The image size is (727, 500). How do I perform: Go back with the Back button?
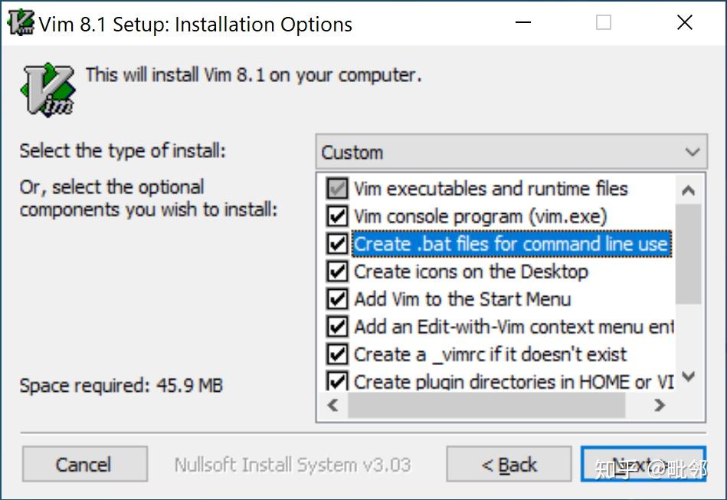[509, 465]
